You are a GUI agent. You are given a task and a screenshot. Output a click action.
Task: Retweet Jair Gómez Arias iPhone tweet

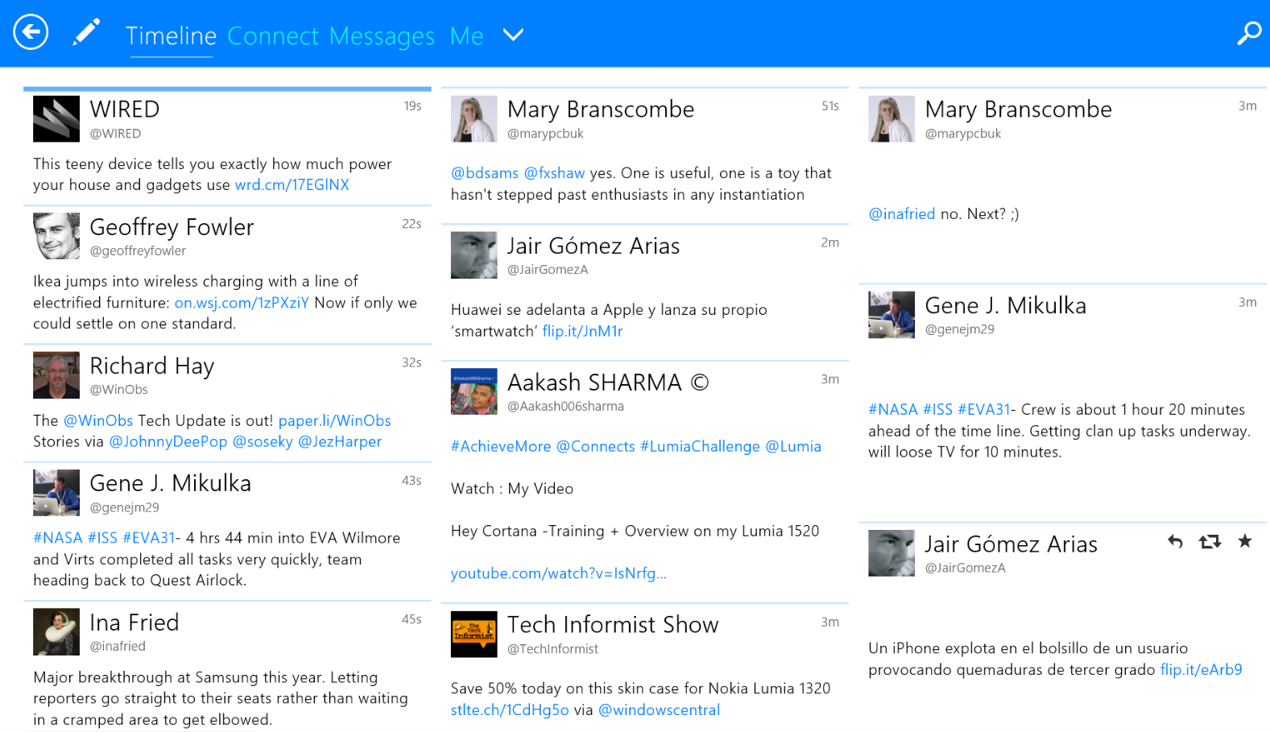pos(1210,542)
